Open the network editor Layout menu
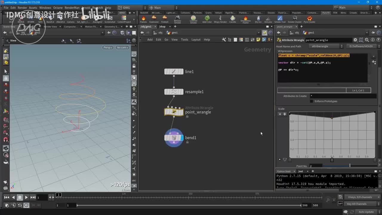Screen dimensions: 382x215 click(x=196, y=40)
